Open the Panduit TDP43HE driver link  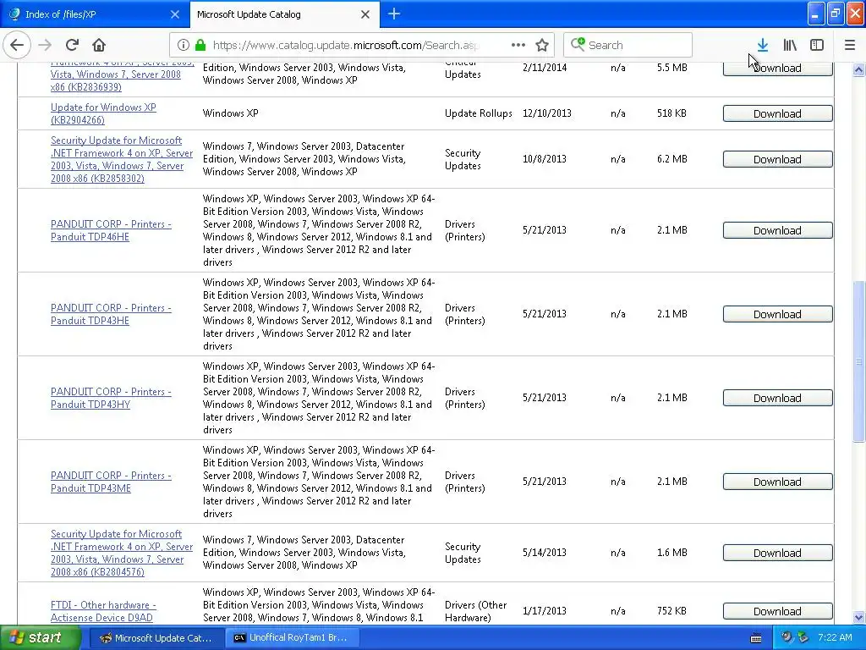click(x=111, y=314)
